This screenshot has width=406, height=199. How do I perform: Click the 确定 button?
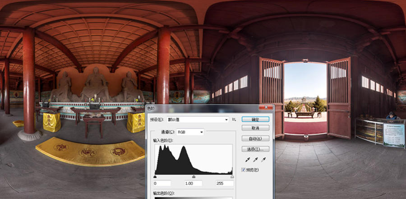[x=255, y=119]
